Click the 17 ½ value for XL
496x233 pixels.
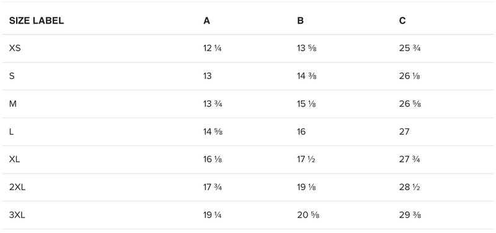[x=306, y=160]
